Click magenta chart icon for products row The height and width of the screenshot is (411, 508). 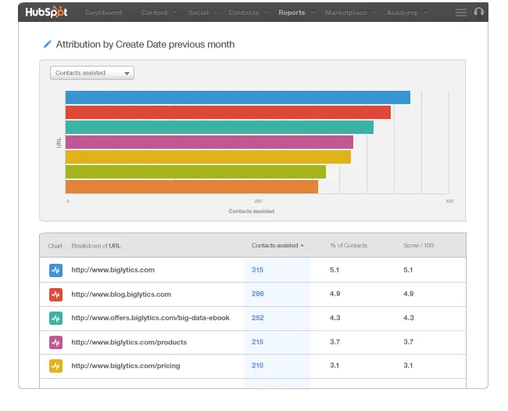coord(55,342)
